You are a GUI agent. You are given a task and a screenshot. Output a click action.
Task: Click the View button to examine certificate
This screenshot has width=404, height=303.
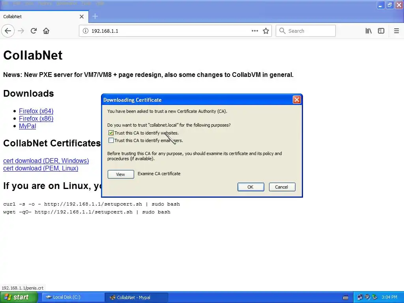121,174
